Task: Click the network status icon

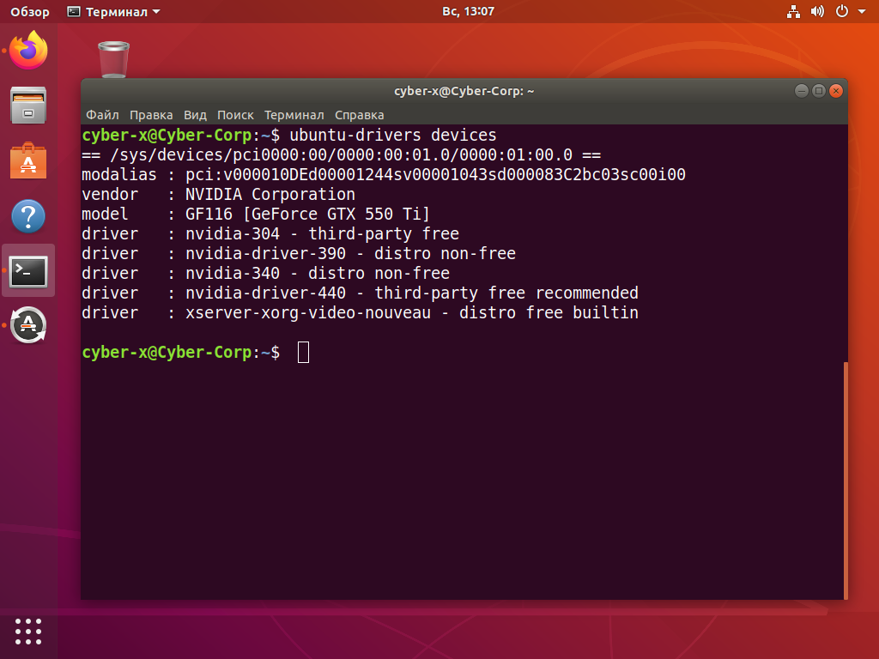Action: coord(793,12)
